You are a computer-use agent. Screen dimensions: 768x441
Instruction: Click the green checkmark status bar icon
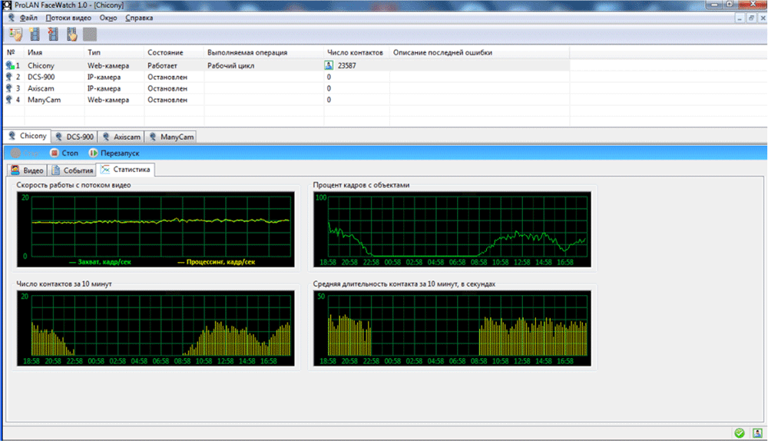pos(739,433)
